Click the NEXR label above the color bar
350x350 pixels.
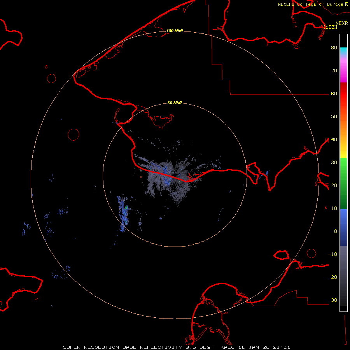pyautogui.click(x=342, y=23)
